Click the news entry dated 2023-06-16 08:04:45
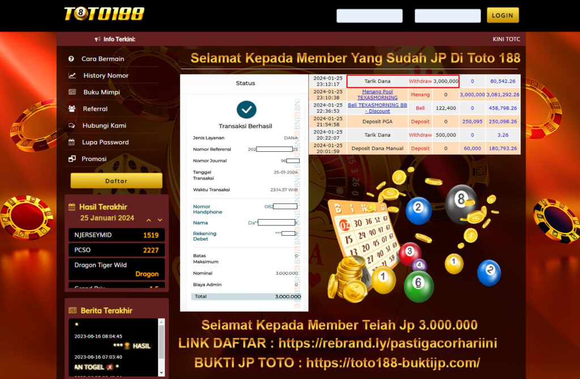Screen dimensions: 580x379 (x=113, y=341)
